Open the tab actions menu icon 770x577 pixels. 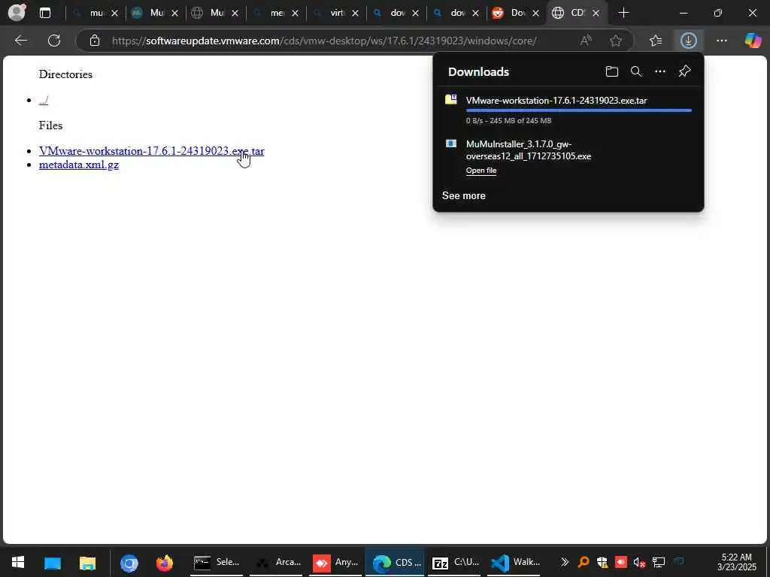pyautogui.click(x=44, y=14)
